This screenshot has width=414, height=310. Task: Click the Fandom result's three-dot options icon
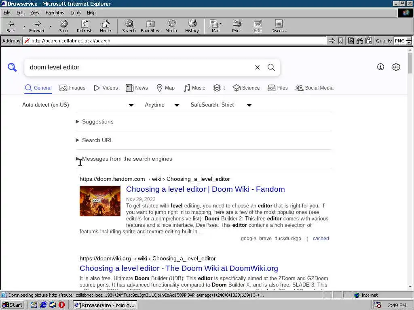[x=307, y=239]
